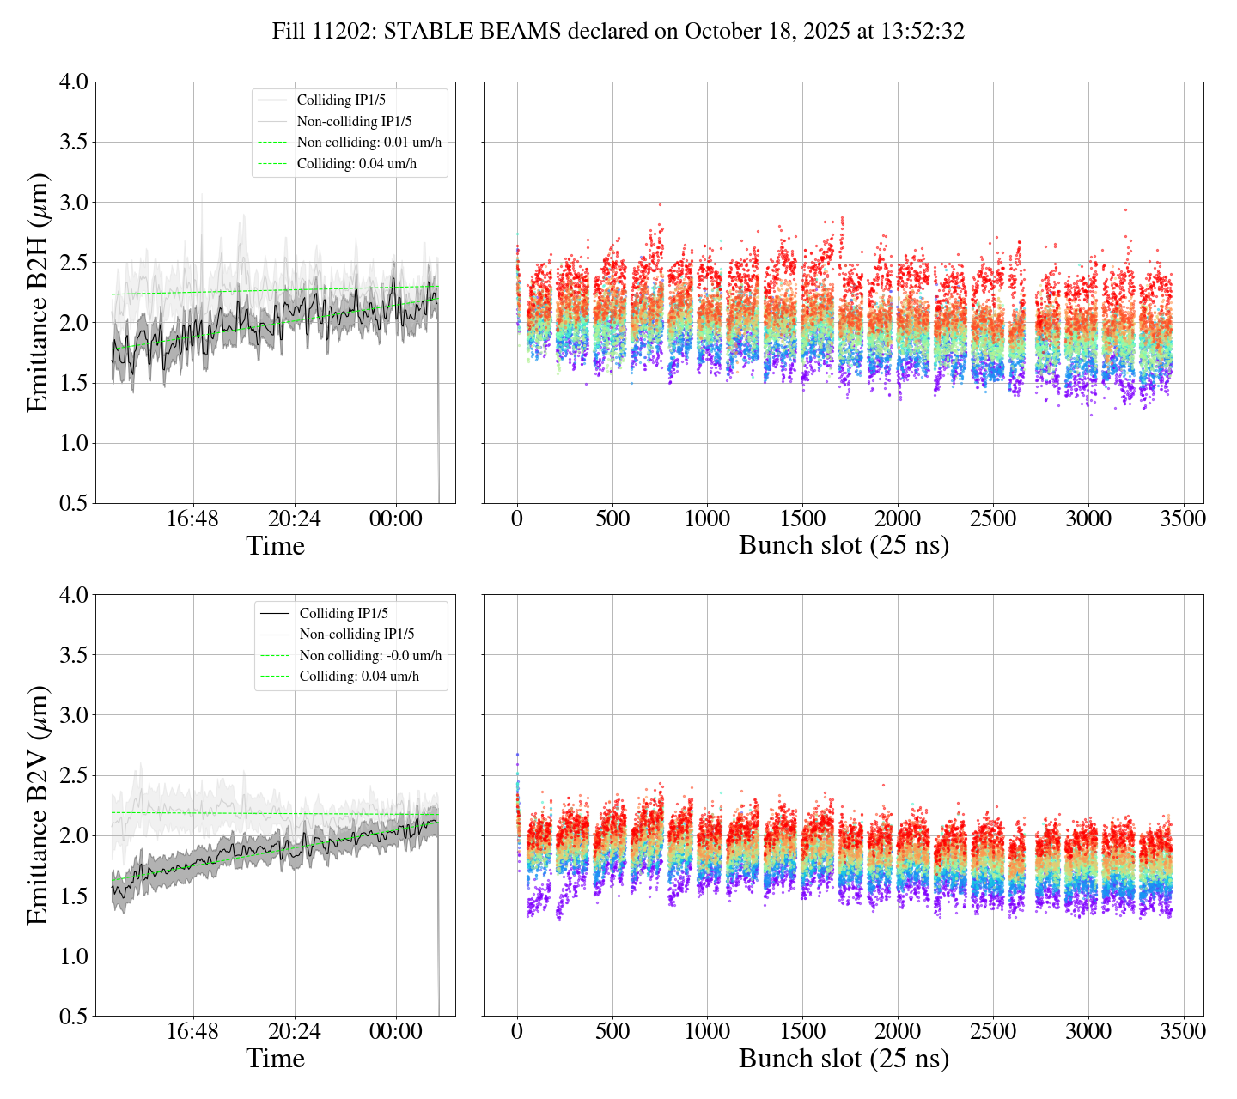Click the 3500 tick on top scatter plot x-axis
This screenshot has height=1099, width=1237.
point(1183,519)
